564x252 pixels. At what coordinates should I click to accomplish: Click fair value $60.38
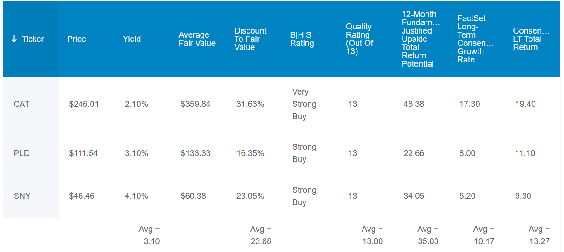(x=193, y=196)
